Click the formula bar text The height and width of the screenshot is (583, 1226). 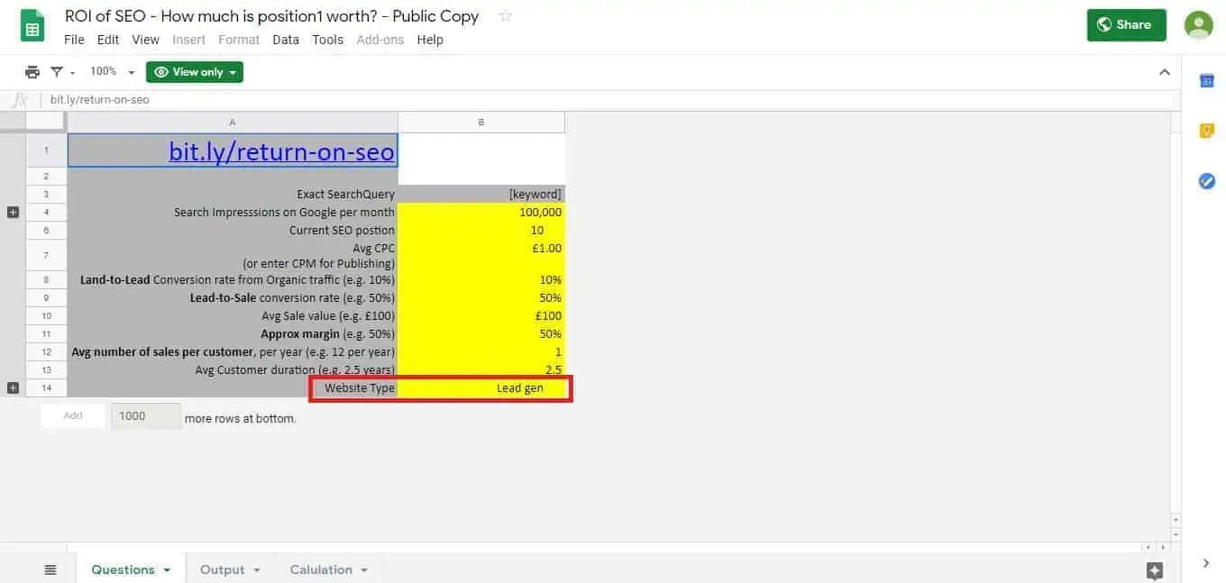coord(99,100)
